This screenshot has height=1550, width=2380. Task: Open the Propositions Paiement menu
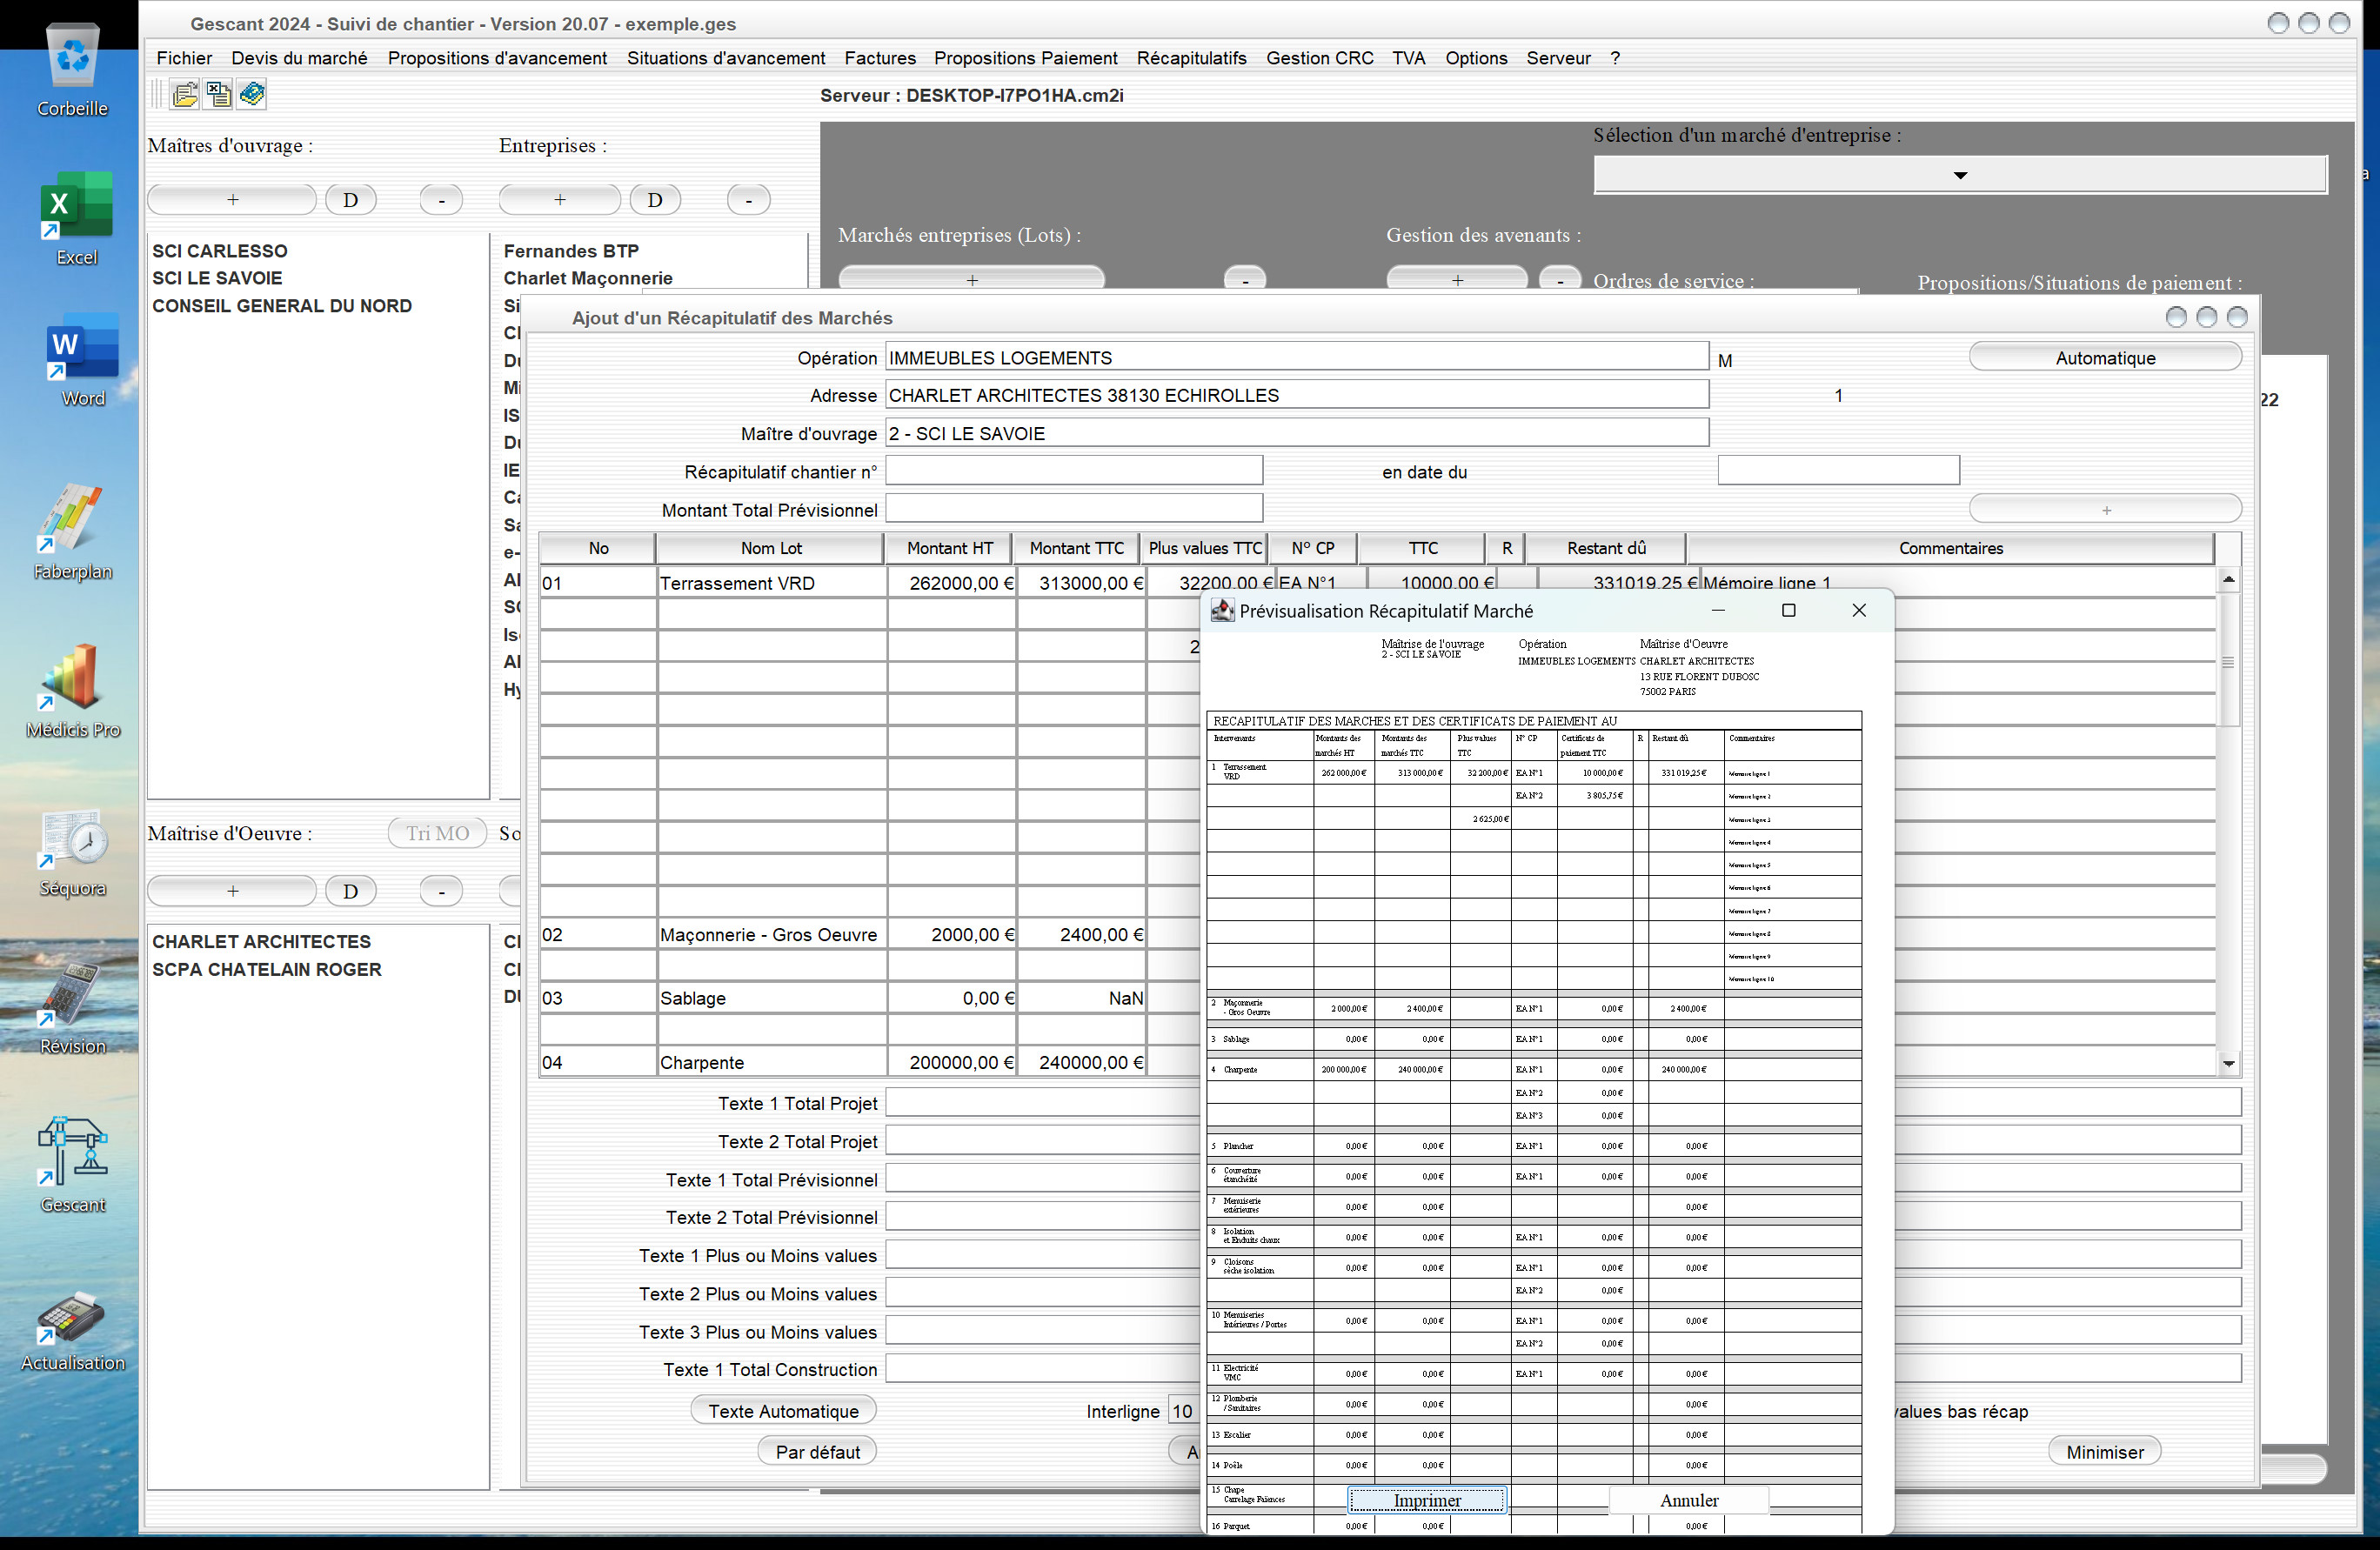1025,58
